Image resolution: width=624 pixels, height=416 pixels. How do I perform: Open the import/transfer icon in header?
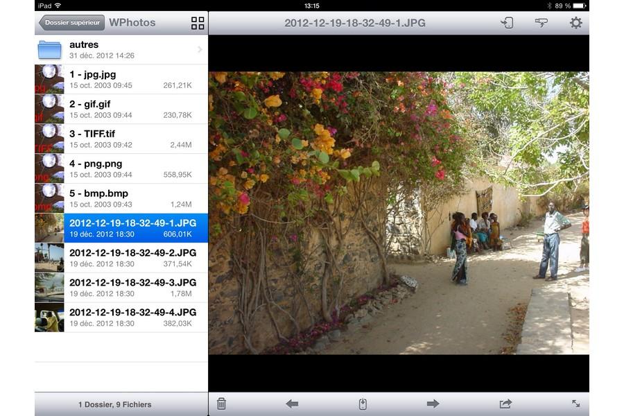click(507, 23)
